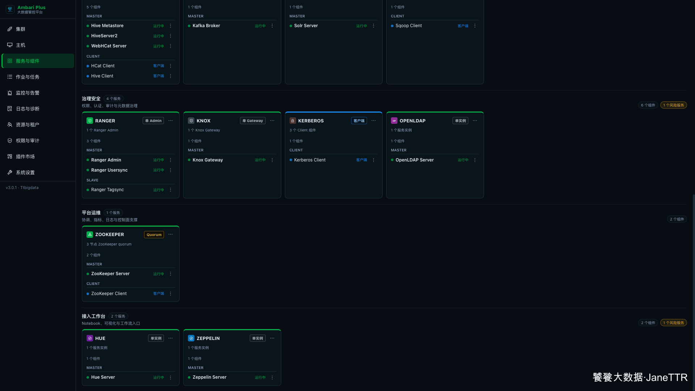Open Zeppelin Server row actions menu
Viewport: 695px width, 391px height.
coord(272,377)
